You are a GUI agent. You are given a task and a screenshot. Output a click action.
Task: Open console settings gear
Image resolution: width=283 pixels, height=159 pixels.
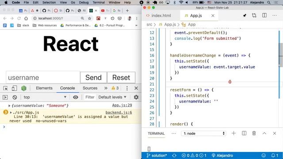[136, 97]
